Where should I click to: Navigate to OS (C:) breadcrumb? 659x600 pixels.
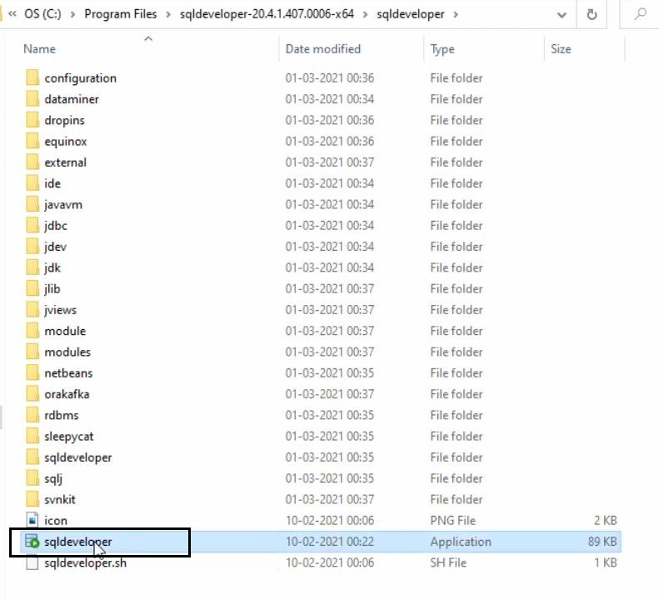pyautogui.click(x=42, y=14)
